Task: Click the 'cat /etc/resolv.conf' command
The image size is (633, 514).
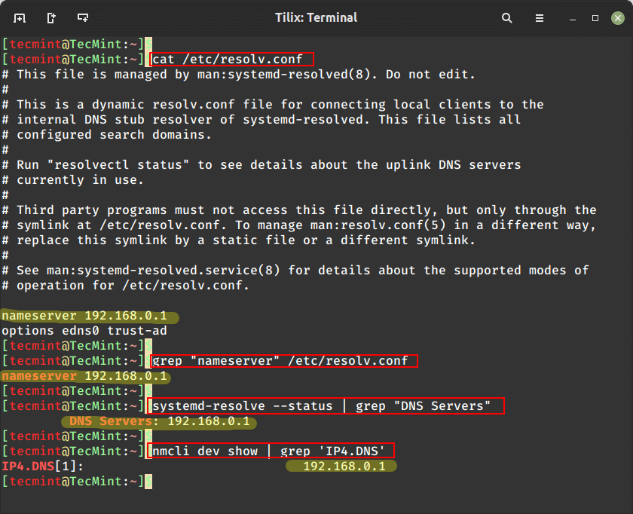Action: [x=231, y=60]
